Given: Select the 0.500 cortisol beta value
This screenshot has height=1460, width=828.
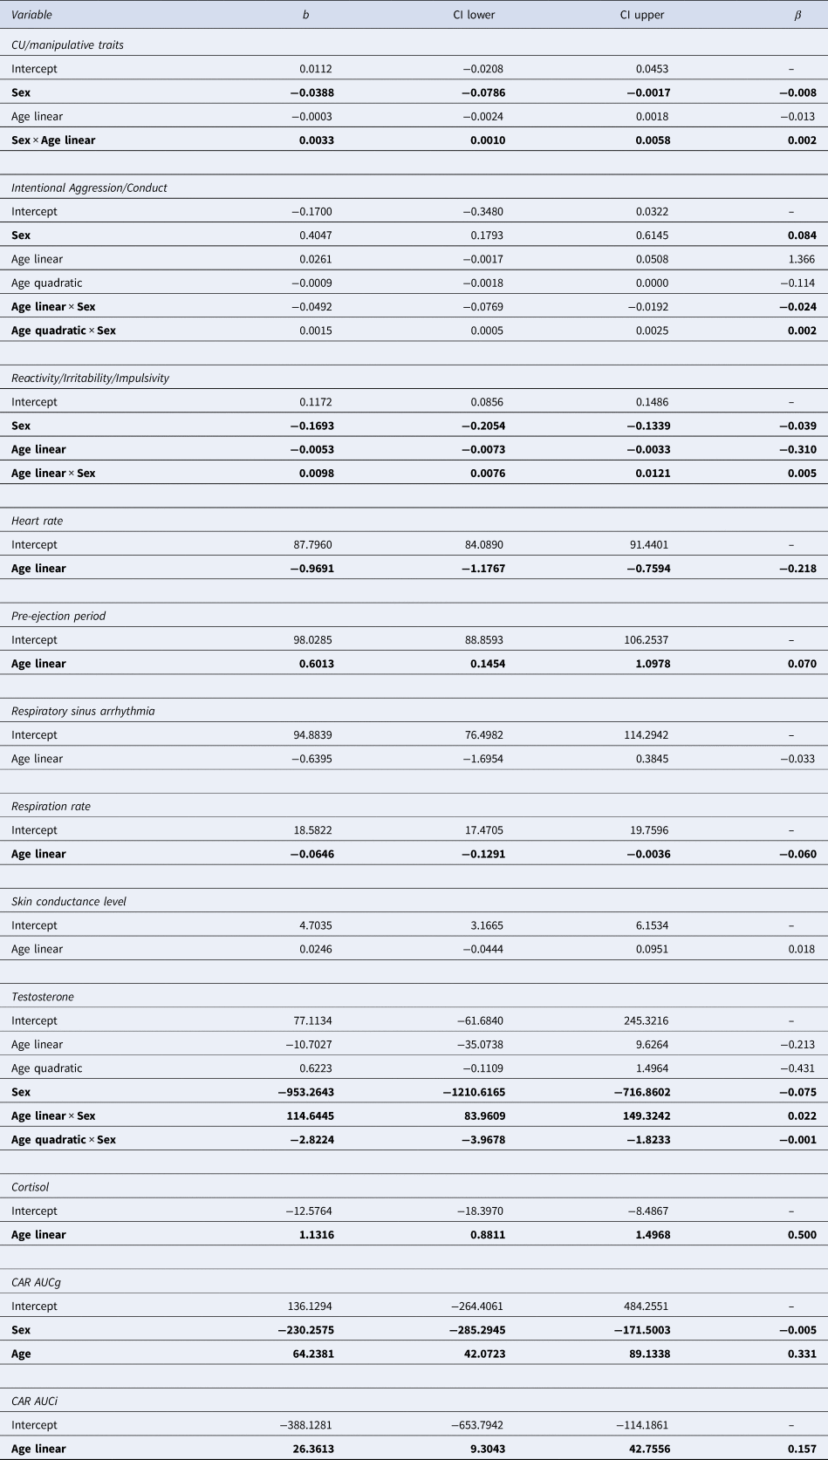Looking at the screenshot, I should [x=801, y=1234].
